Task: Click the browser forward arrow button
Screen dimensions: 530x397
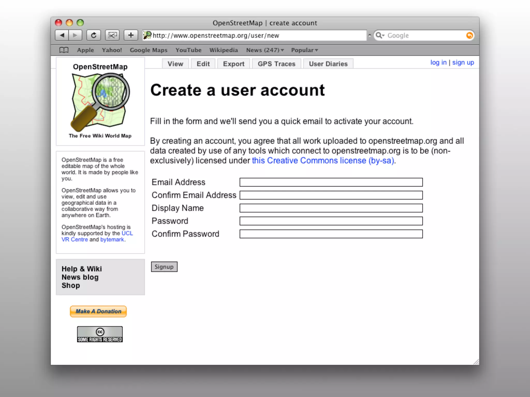Action: click(75, 35)
